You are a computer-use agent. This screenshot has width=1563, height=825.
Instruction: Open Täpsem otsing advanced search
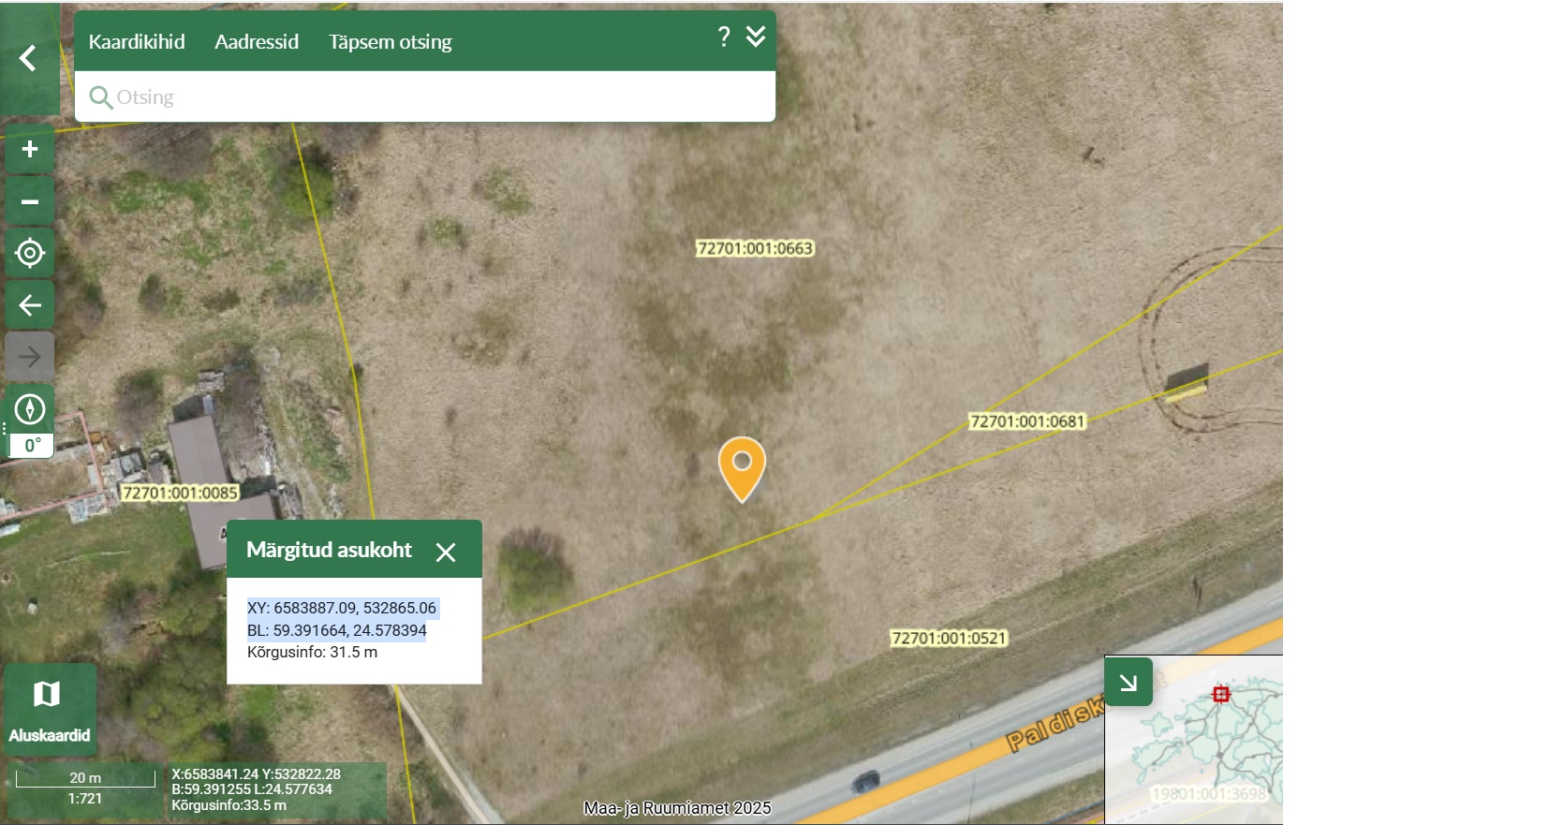click(390, 41)
